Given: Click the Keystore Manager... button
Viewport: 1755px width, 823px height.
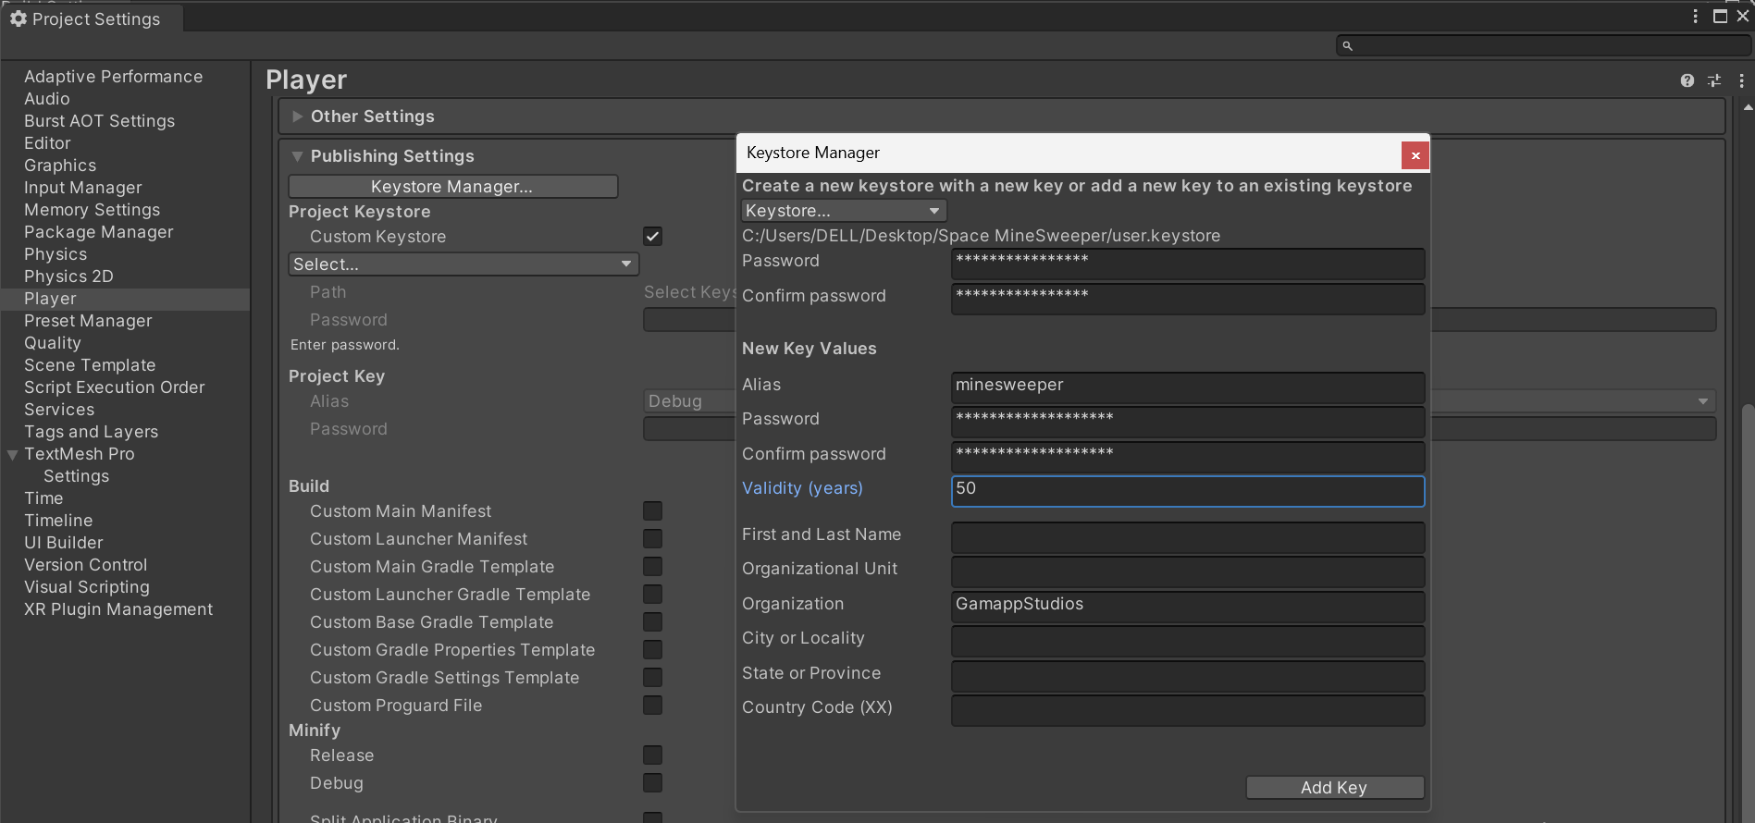Looking at the screenshot, I should tap(452, 187).
